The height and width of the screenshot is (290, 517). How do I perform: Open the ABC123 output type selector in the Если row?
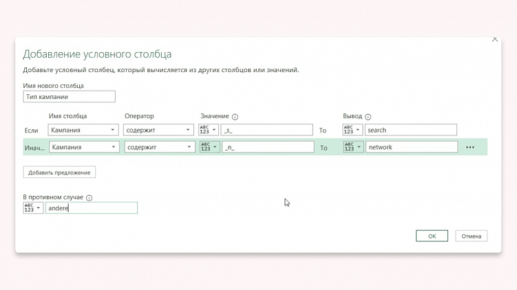tap(352, 130)
